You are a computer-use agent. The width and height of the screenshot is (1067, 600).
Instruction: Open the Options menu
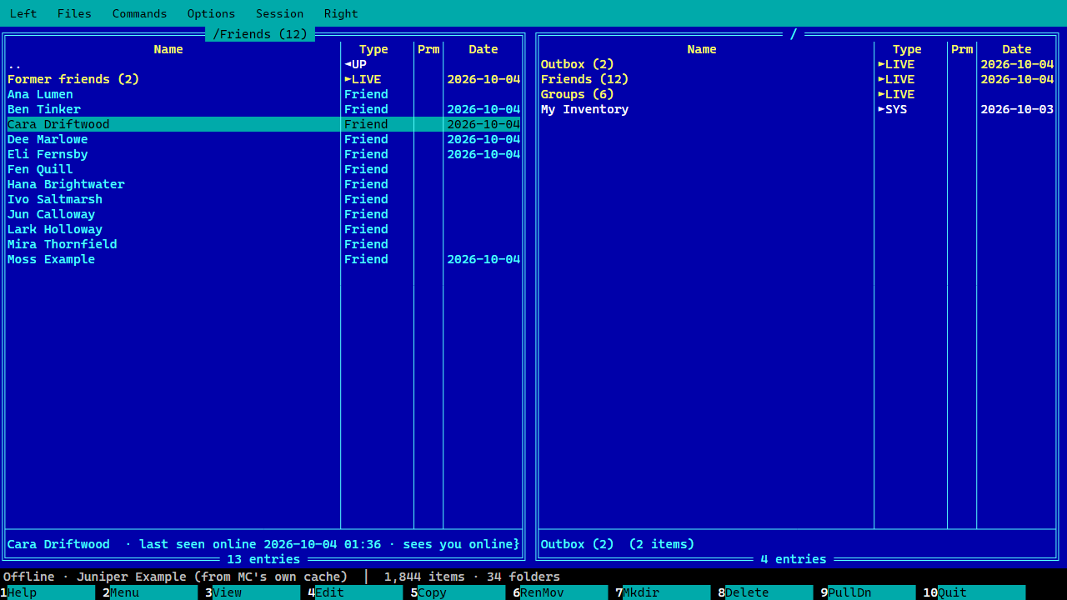coord(211,13)
